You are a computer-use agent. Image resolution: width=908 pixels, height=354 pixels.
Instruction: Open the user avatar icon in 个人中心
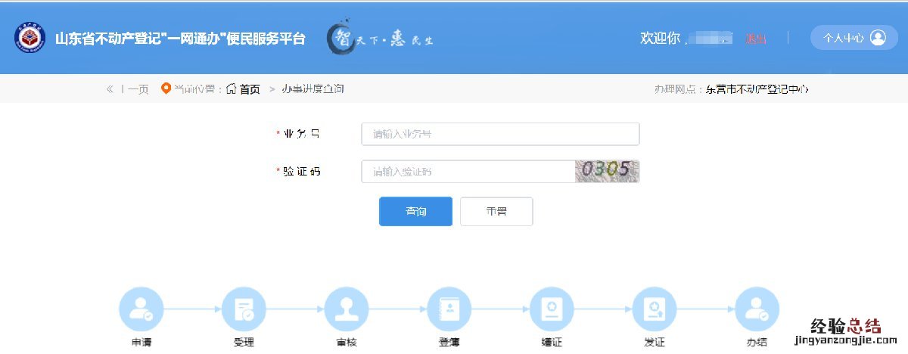pos(878,38)
